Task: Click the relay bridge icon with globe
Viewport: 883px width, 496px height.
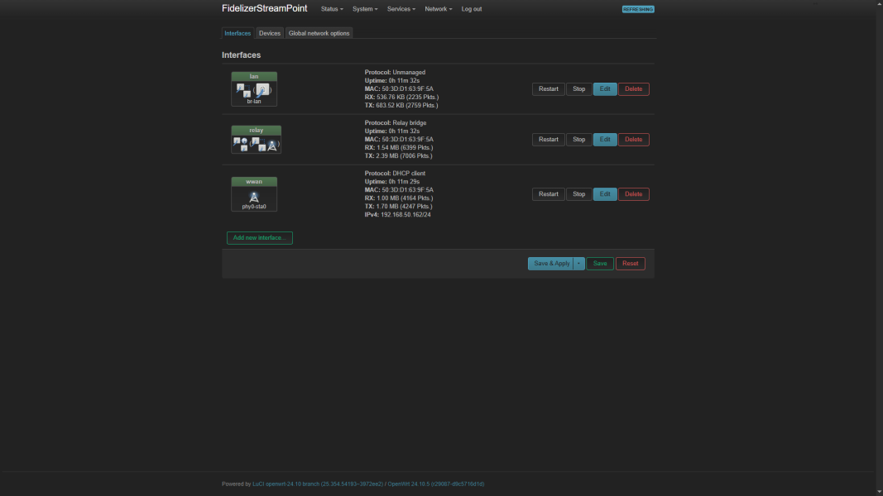Action: coord(241,144)
